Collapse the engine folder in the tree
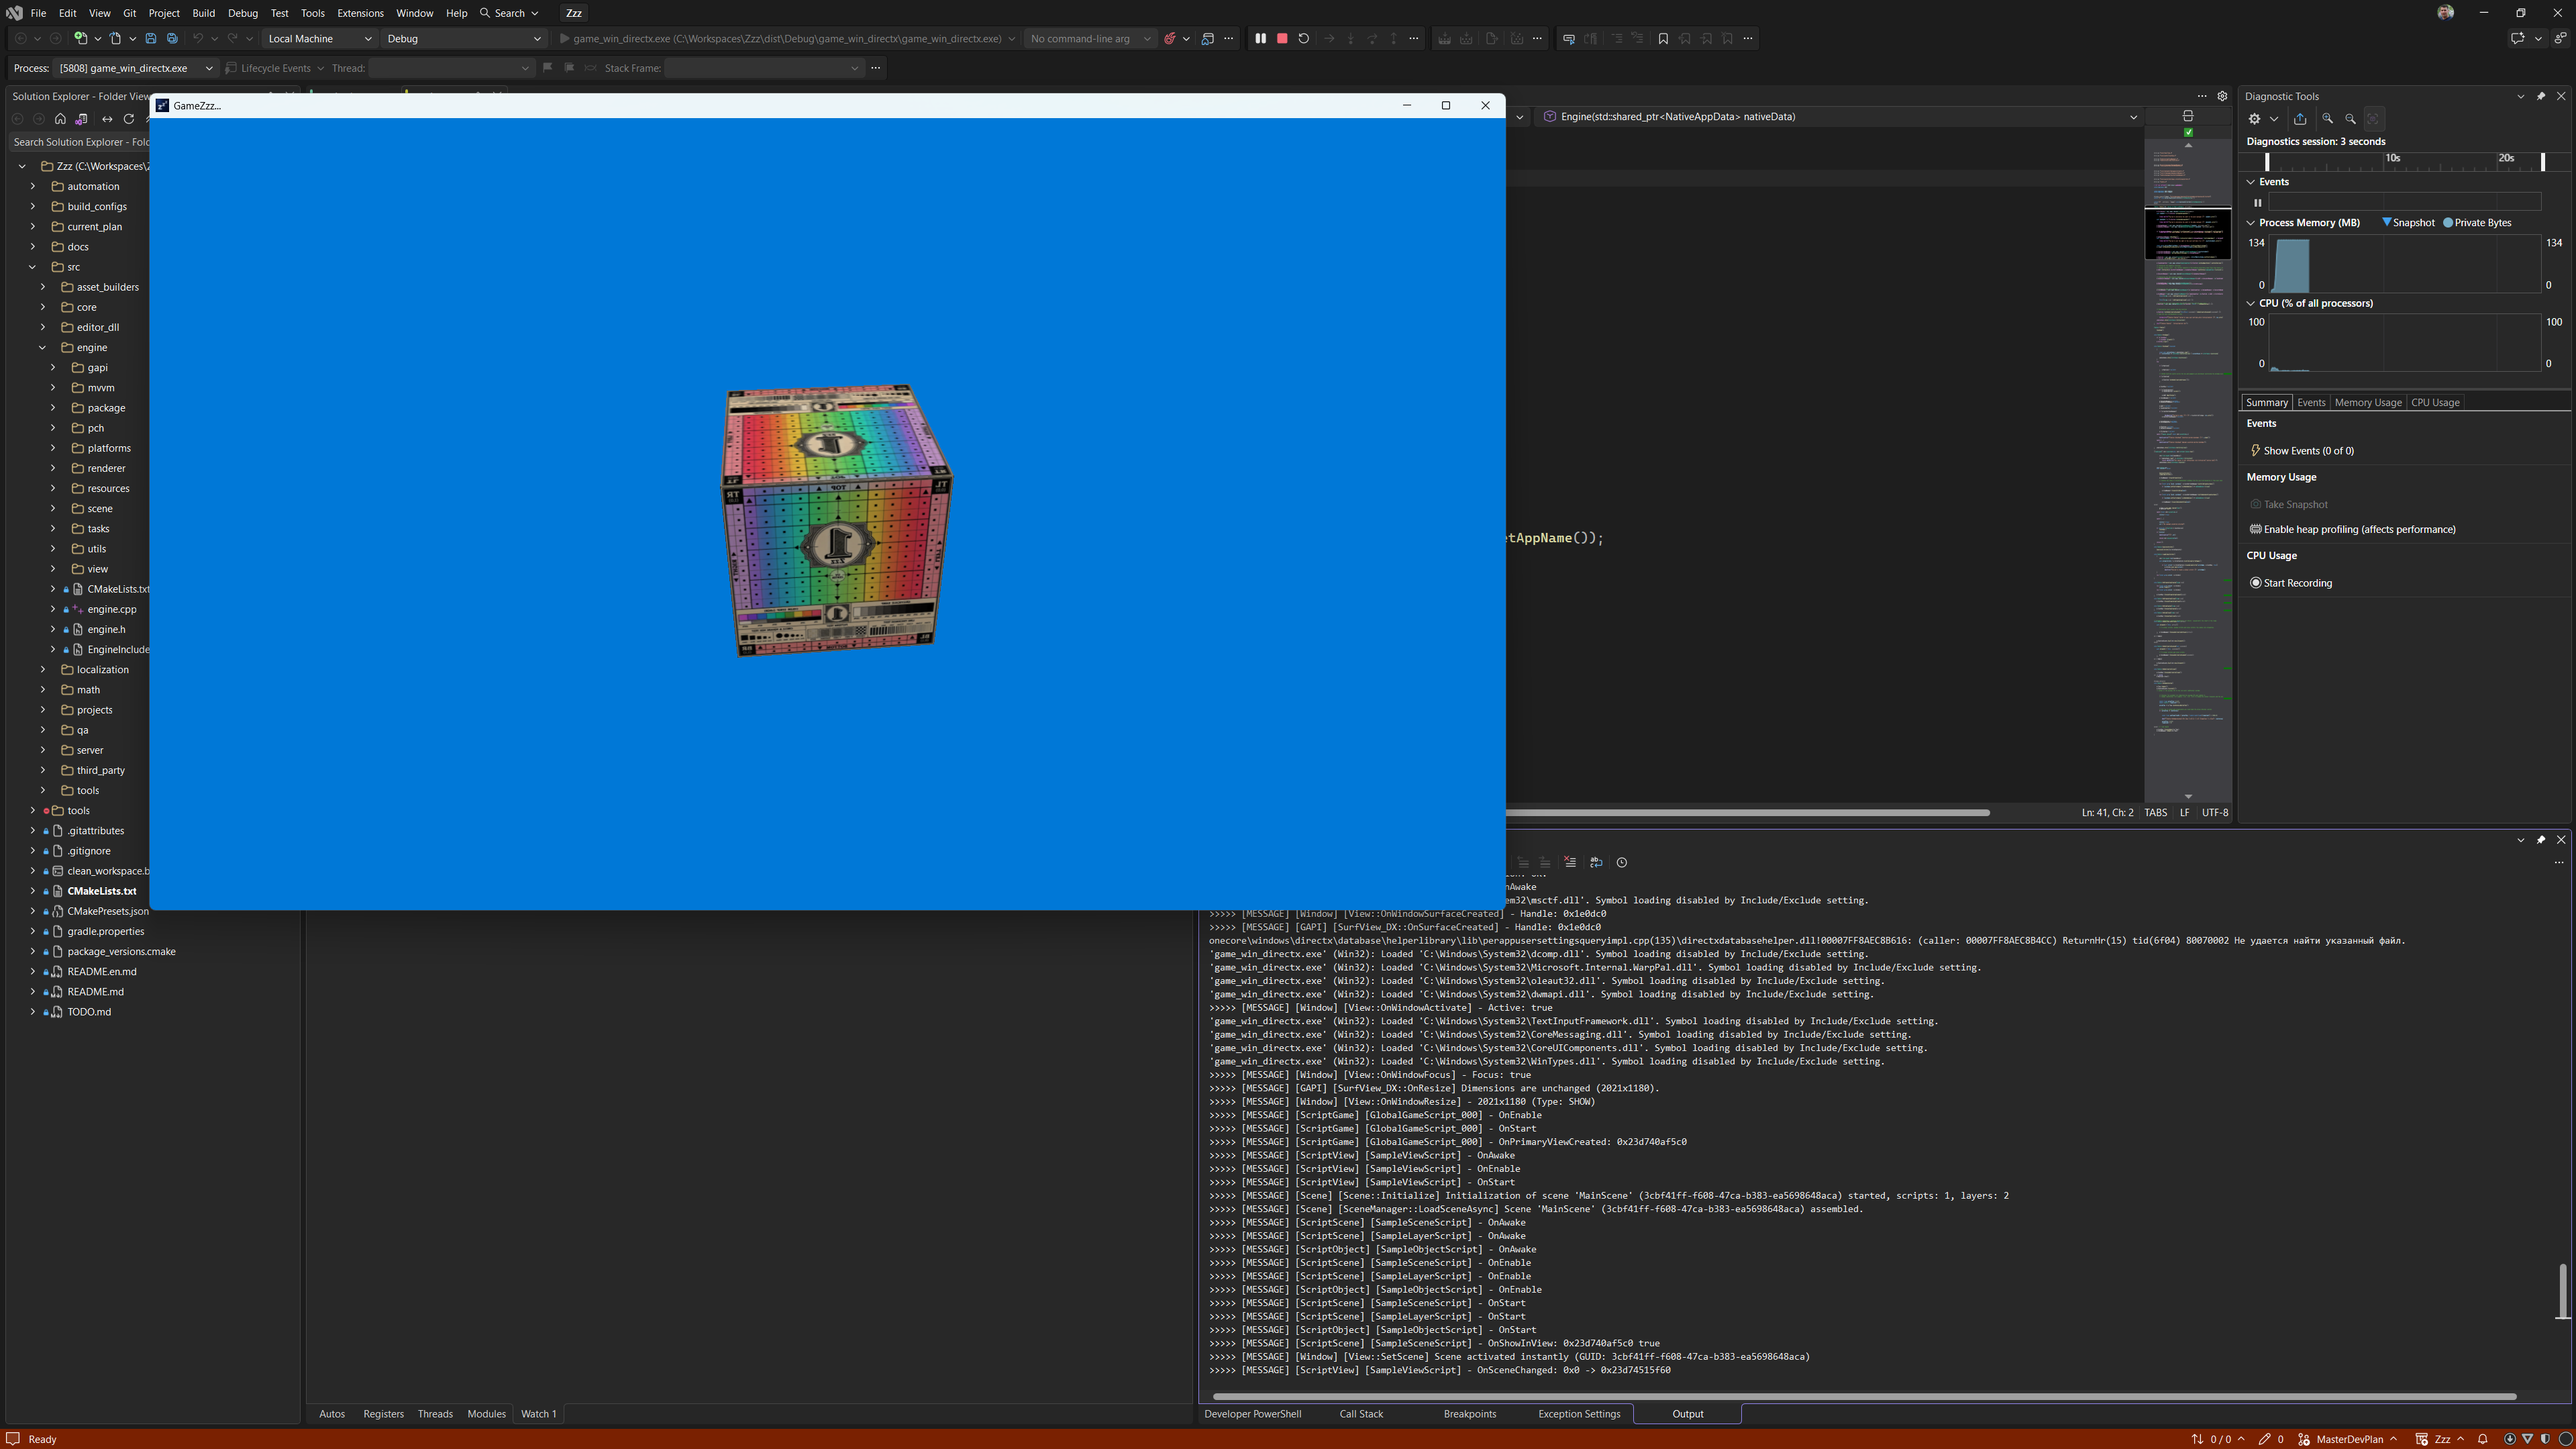 (42, 347)
